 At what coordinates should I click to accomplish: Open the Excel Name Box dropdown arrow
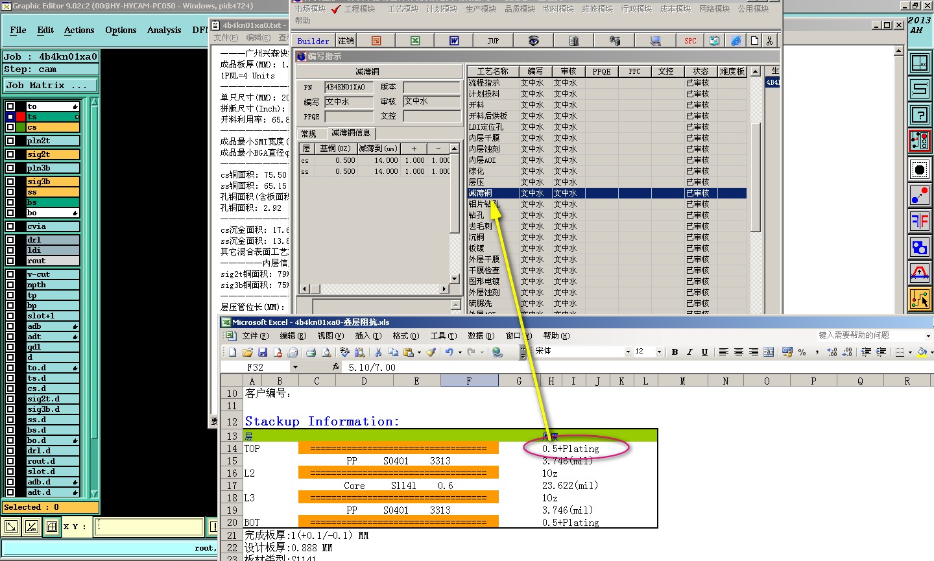coord(295,367)
